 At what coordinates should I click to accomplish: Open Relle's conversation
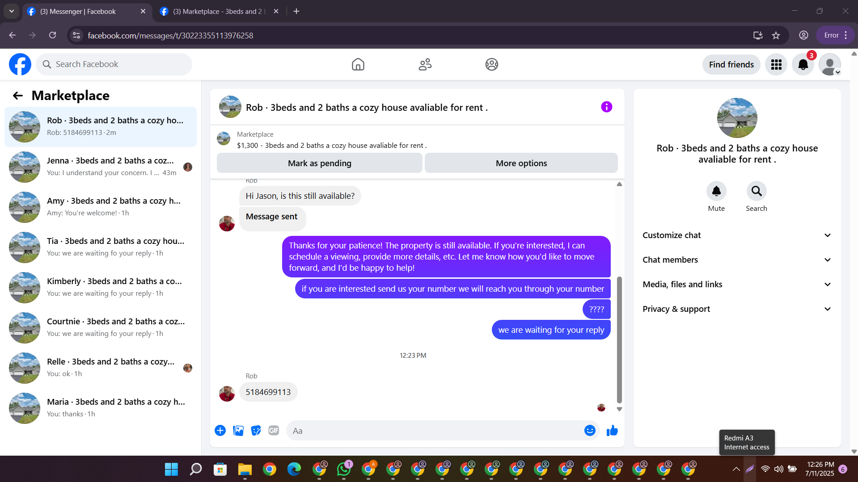coord(101,368)
